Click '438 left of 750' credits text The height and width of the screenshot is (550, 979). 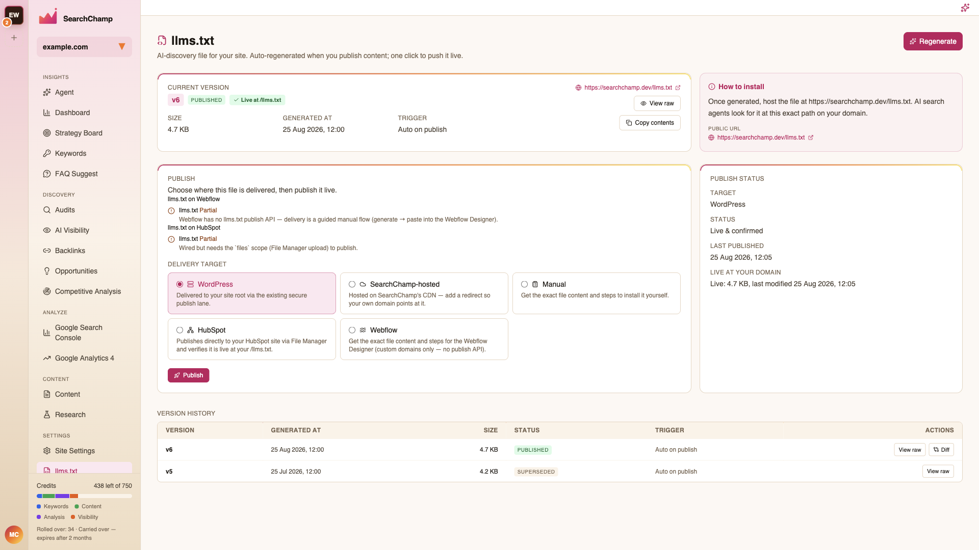[x=113, y=486]
